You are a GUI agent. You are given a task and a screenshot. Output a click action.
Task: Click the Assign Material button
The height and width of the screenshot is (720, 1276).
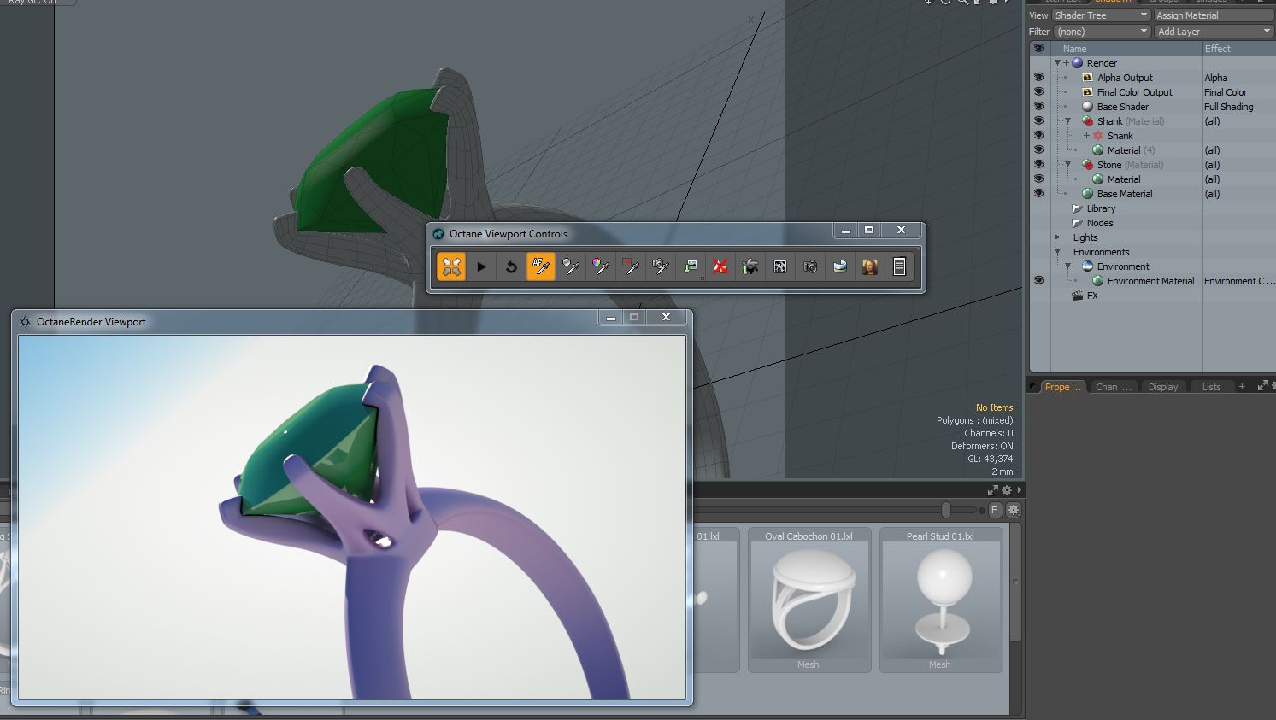(x=1214, y=15)
